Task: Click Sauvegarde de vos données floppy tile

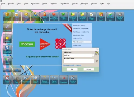Action: (7, 50)
